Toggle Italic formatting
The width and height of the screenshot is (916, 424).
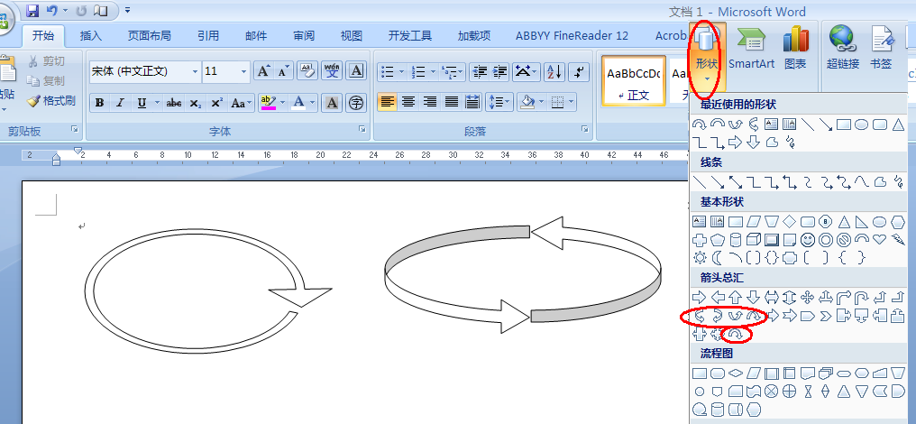[120, 103]
